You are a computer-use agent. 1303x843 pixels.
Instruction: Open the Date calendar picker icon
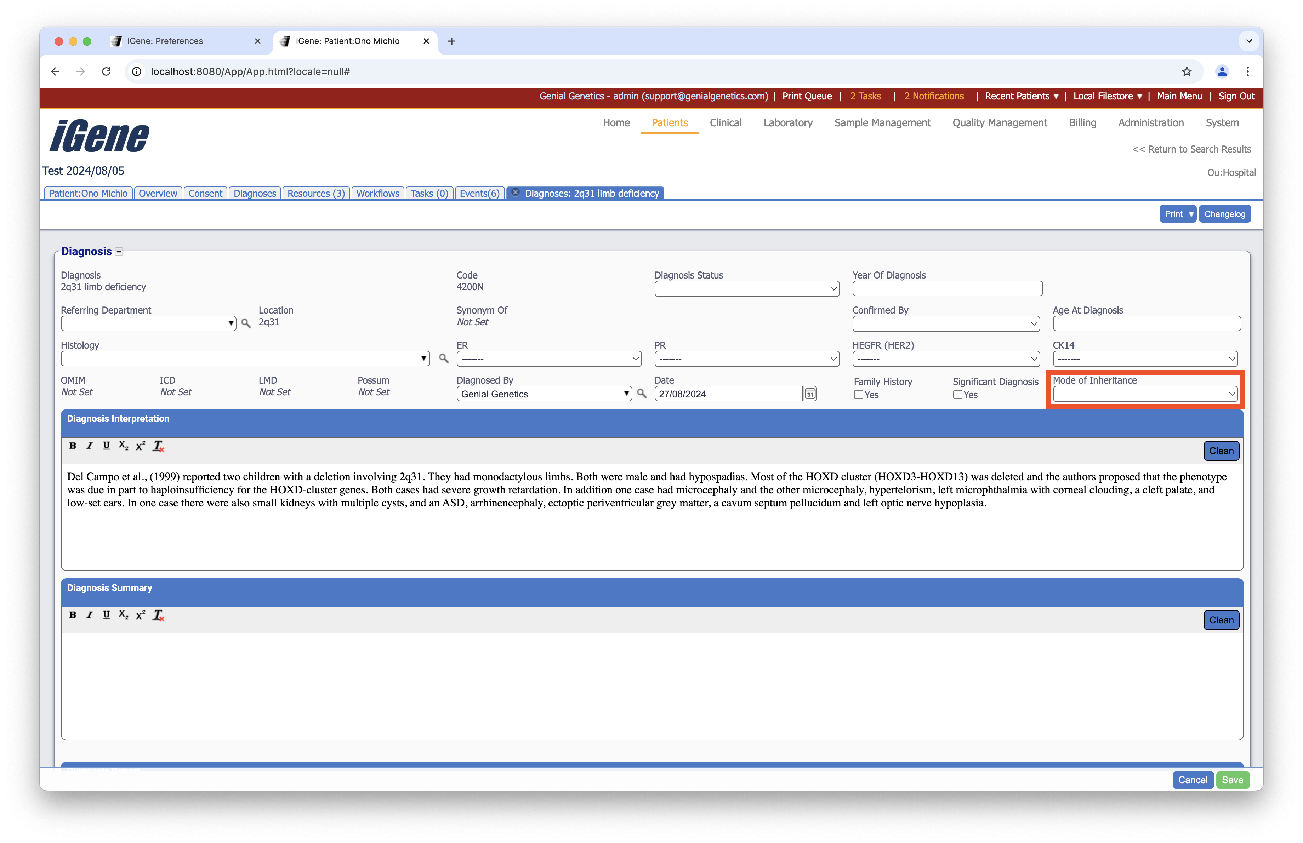(x=810, y=394)
